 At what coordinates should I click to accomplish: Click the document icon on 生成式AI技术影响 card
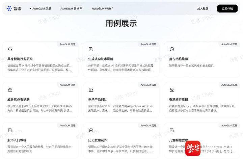pos(91,49)
